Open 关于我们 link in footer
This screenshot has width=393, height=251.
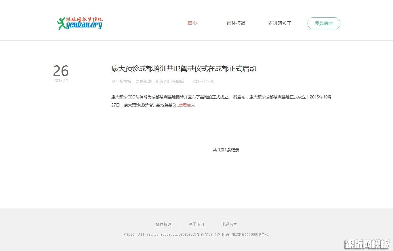pyautogui.click(x=196, y=224)
